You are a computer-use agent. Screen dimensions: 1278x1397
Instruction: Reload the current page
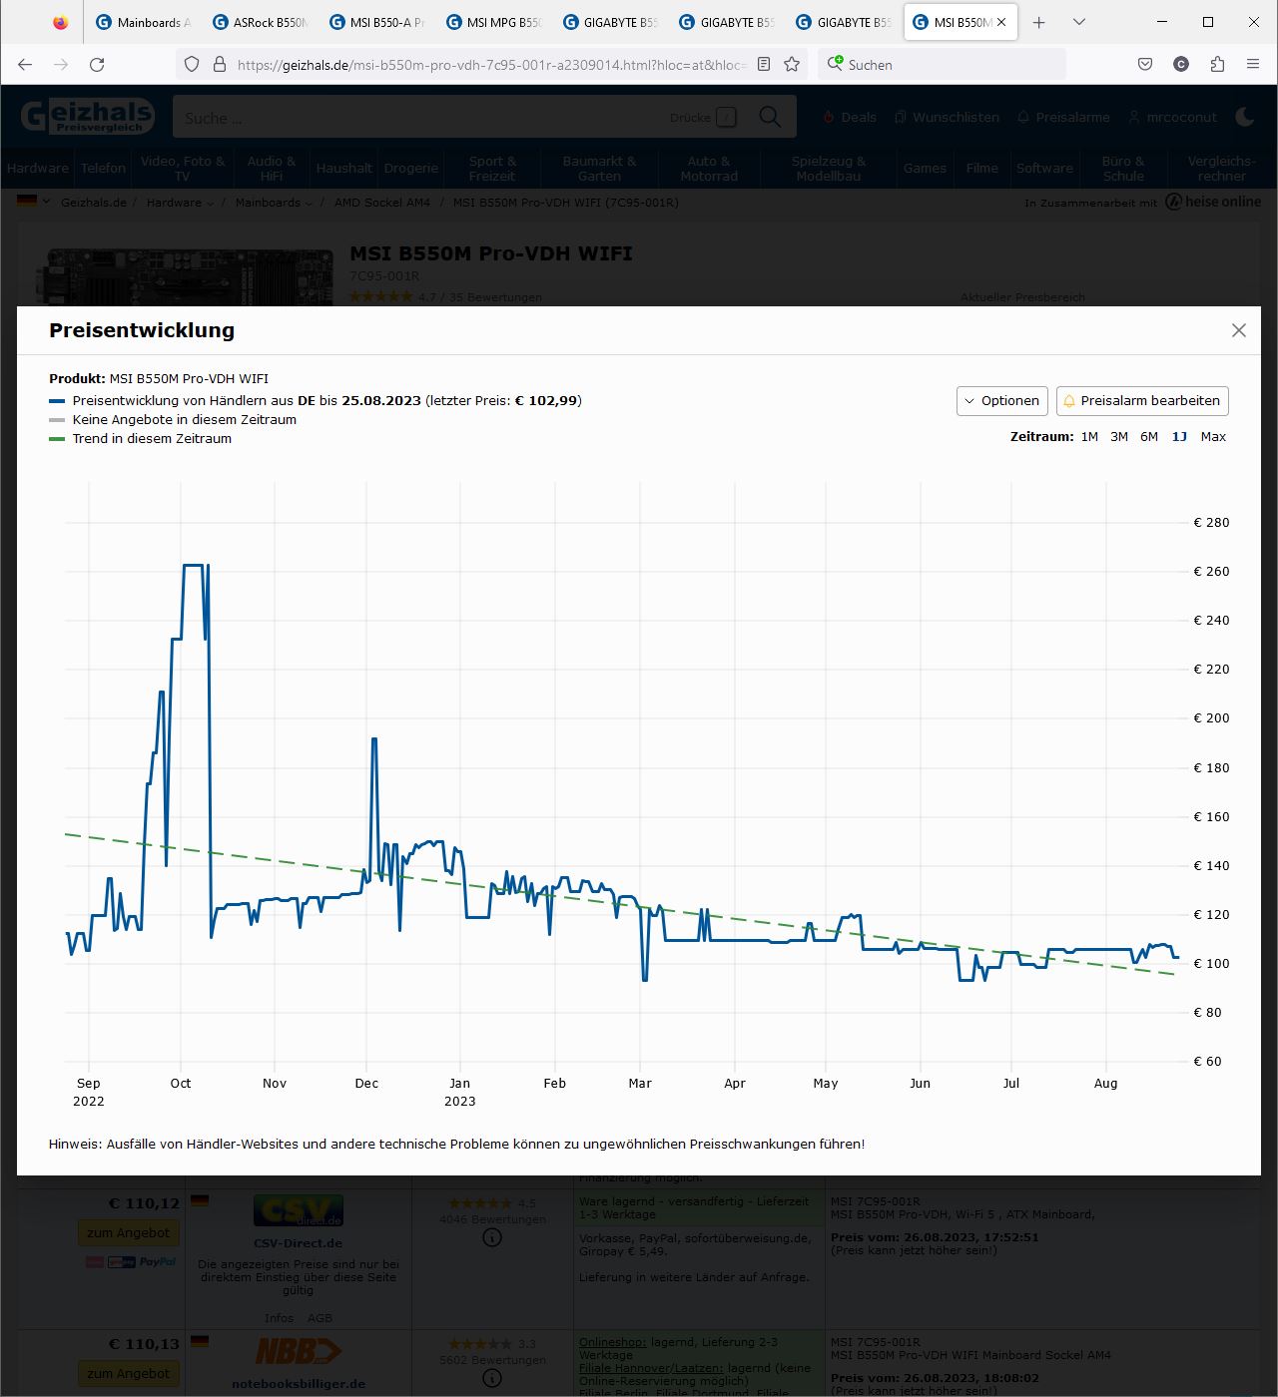(x=97, y=64)
